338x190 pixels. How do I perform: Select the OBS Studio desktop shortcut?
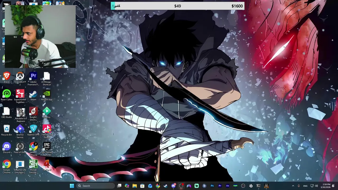point(7,113)
